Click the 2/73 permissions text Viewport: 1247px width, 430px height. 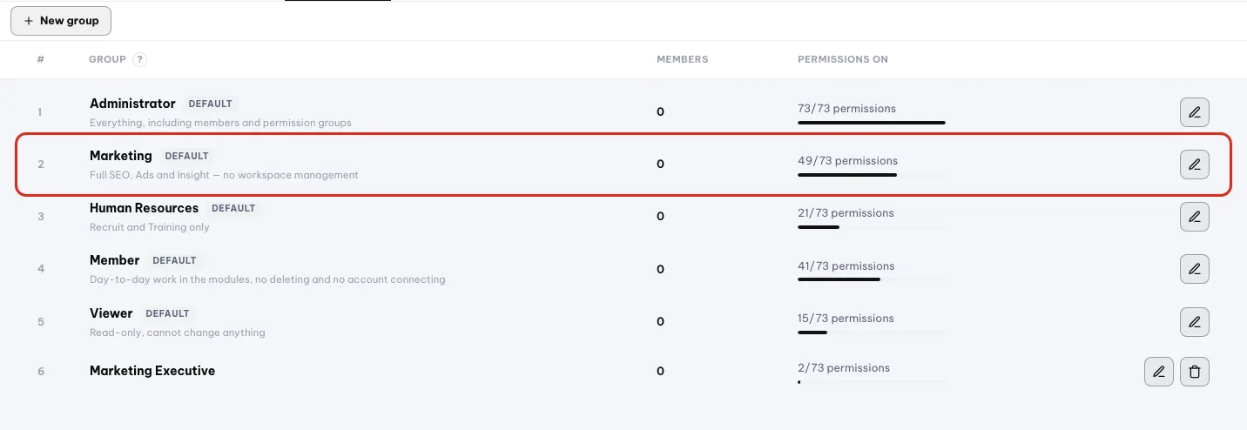click(x=844, y=368)
